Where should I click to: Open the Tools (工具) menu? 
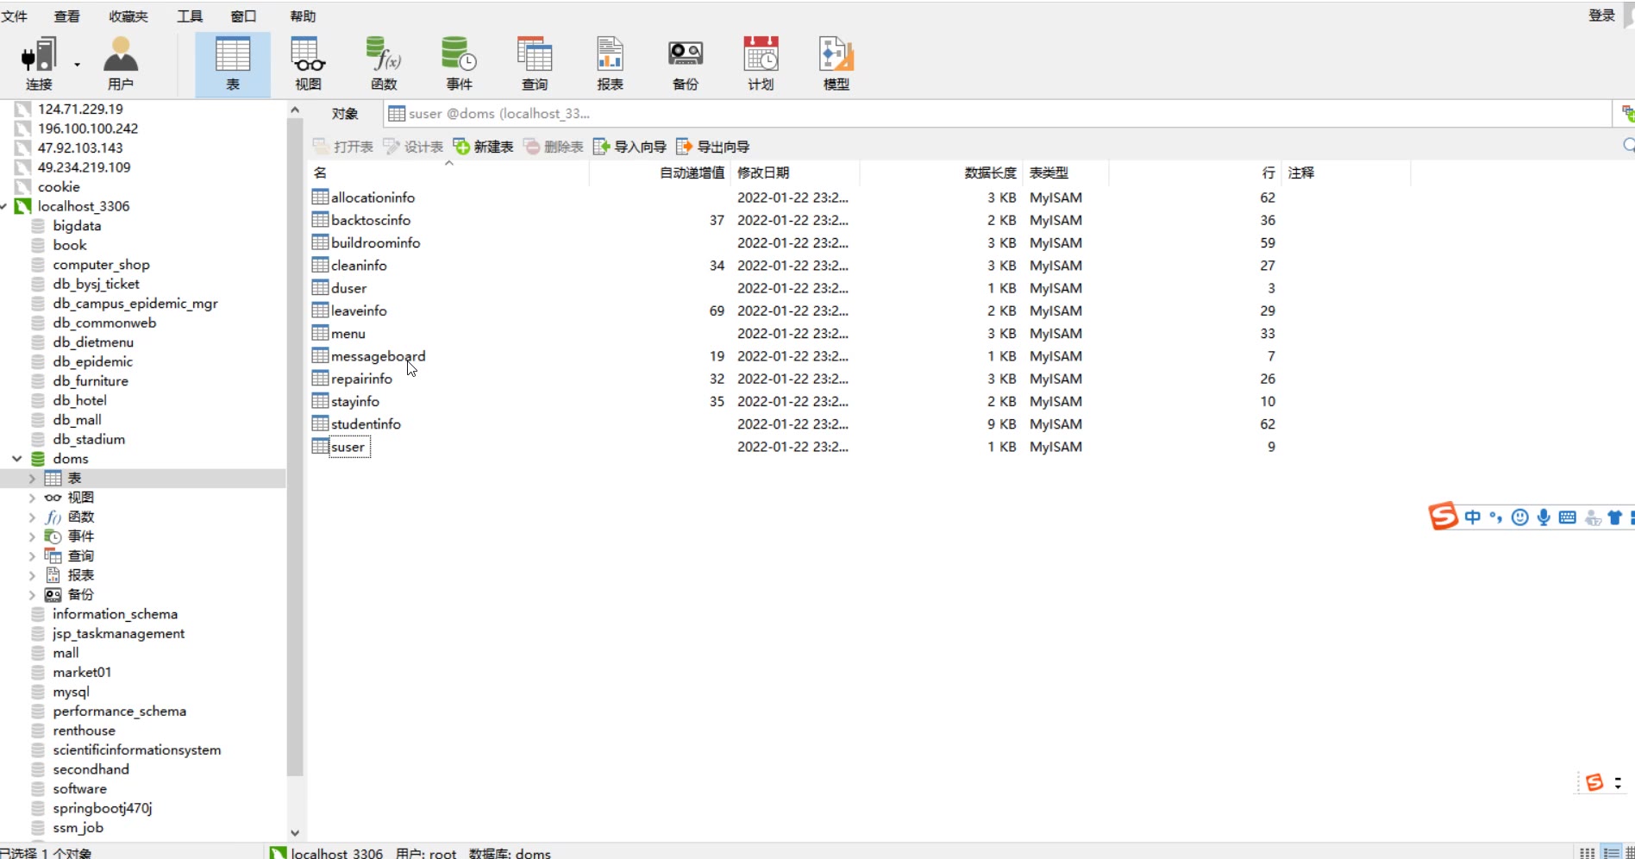[x=190, y=16]
